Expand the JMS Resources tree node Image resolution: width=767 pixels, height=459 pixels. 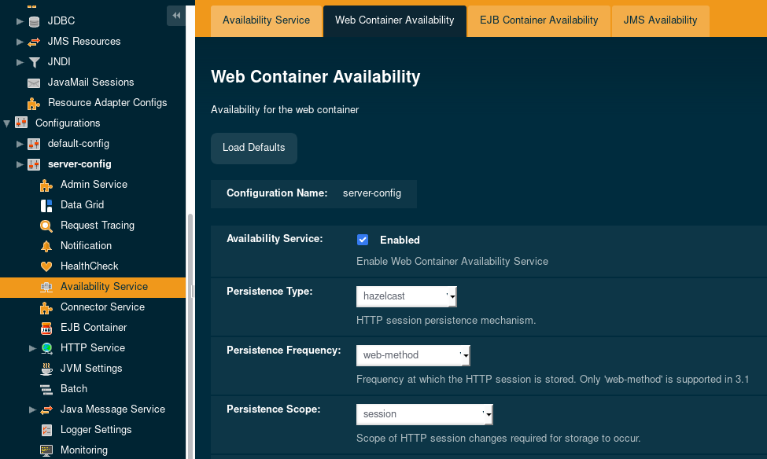(x=20, y=42)
